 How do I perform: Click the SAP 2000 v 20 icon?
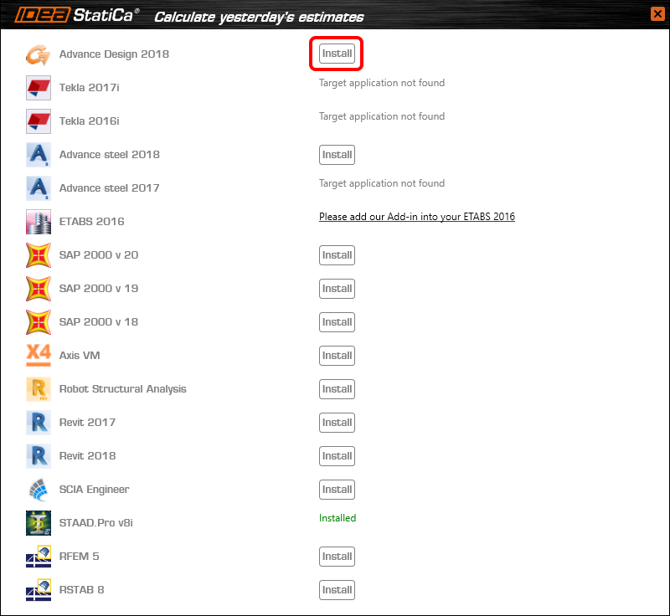point(38,255)
